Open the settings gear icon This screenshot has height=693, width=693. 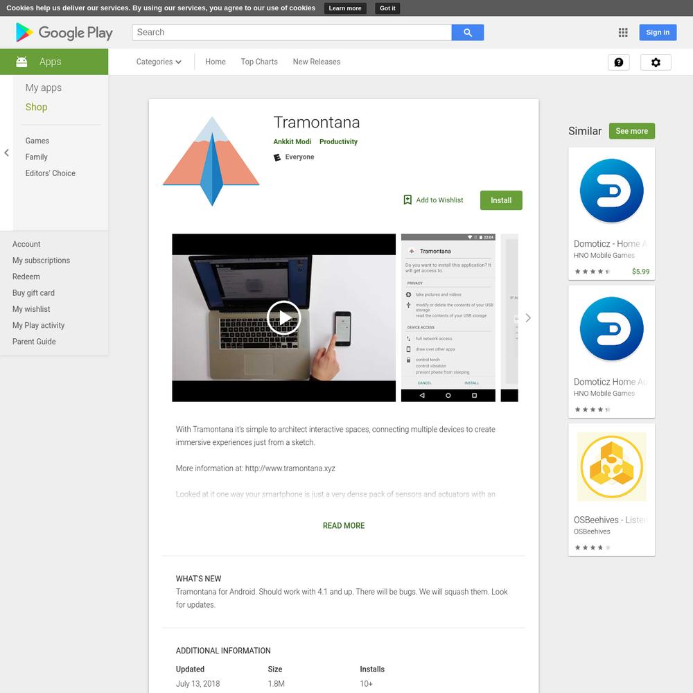point(656,62)
